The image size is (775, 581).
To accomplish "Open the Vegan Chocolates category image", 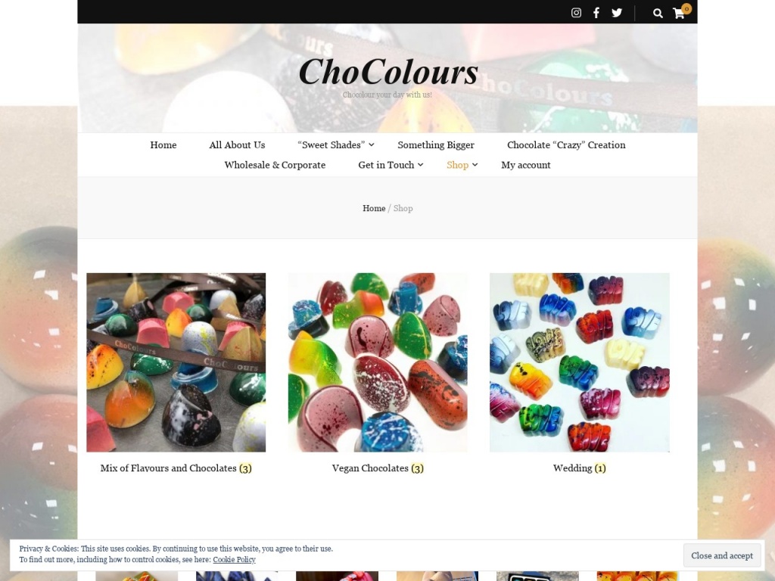I will (378, 362).
